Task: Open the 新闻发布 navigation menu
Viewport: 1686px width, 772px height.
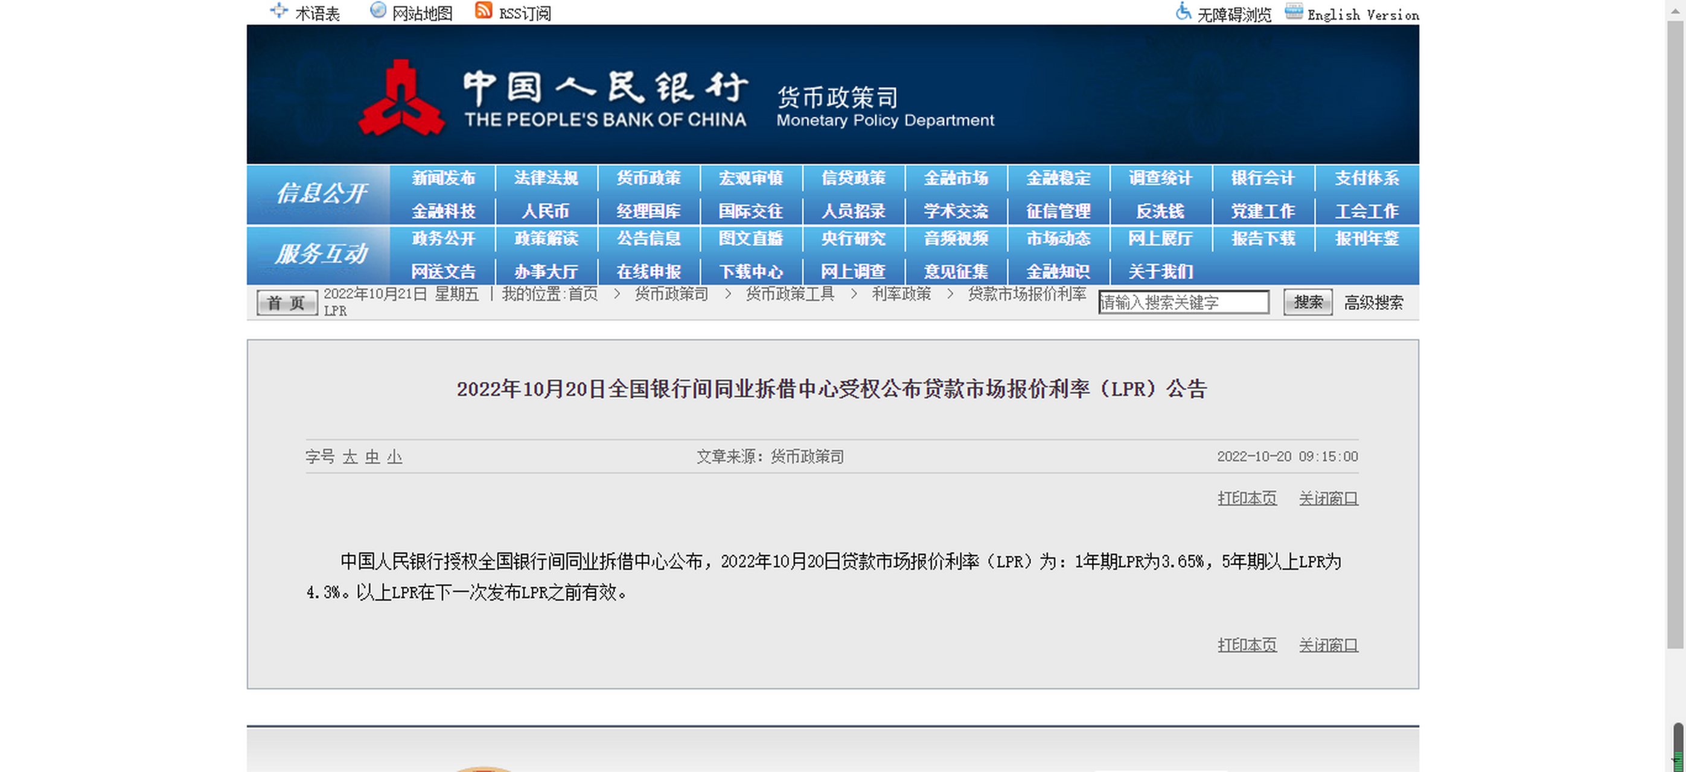Action: coord(444,177)
